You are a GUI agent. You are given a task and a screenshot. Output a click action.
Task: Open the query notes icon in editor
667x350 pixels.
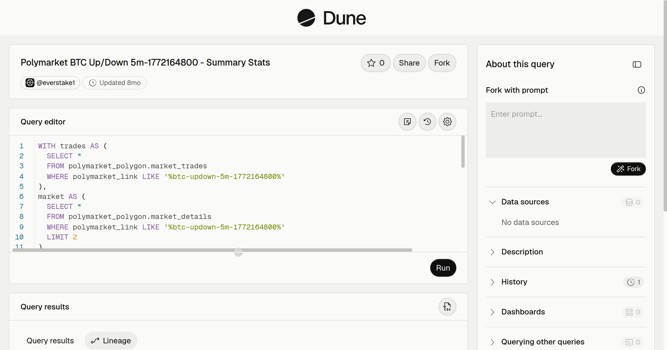(x=407, y=122)
